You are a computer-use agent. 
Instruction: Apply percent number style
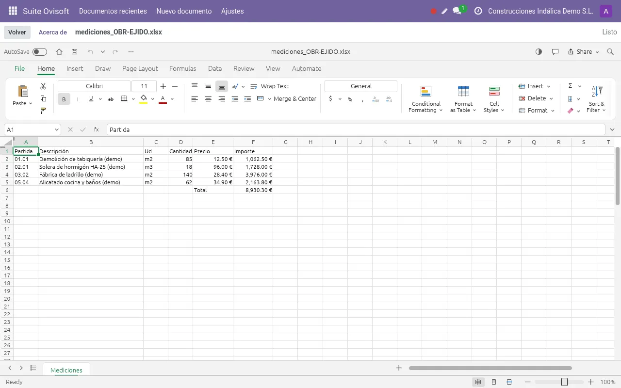(350, 99)
